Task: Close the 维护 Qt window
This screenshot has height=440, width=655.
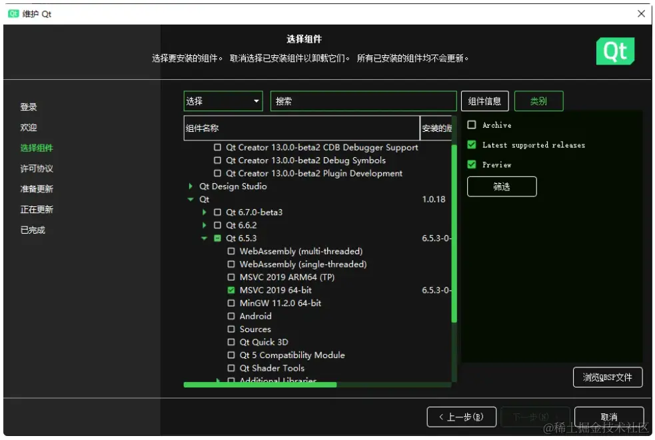Action: click(x=641, y=13)
